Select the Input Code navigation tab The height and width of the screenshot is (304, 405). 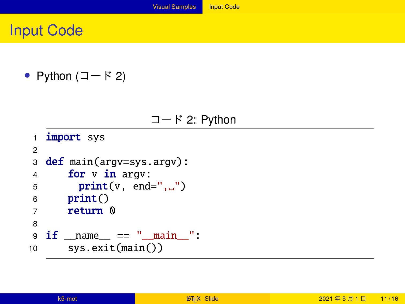pyautogui.click(x=224, y=7)
